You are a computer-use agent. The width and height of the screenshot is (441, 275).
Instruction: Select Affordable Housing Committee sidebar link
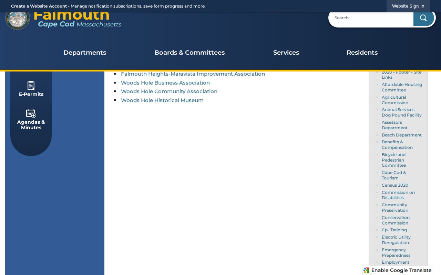pos(402,87)
